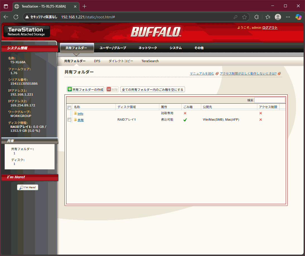
Task: Minimize the browser window
Action: click(x=273, y=6)
